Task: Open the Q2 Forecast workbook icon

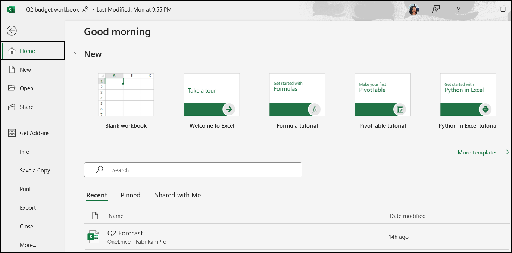Action: (x=93, y=236)
